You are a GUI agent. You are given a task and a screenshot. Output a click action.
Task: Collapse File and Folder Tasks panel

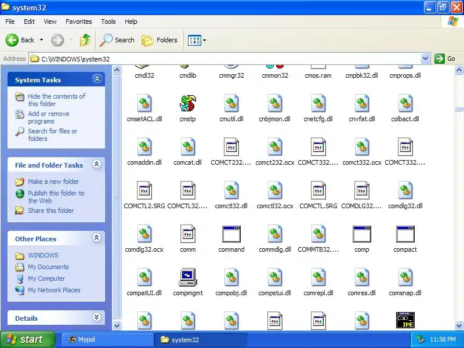point(97,164)
